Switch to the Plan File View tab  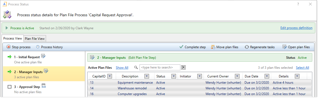click(x=35, y=38)
